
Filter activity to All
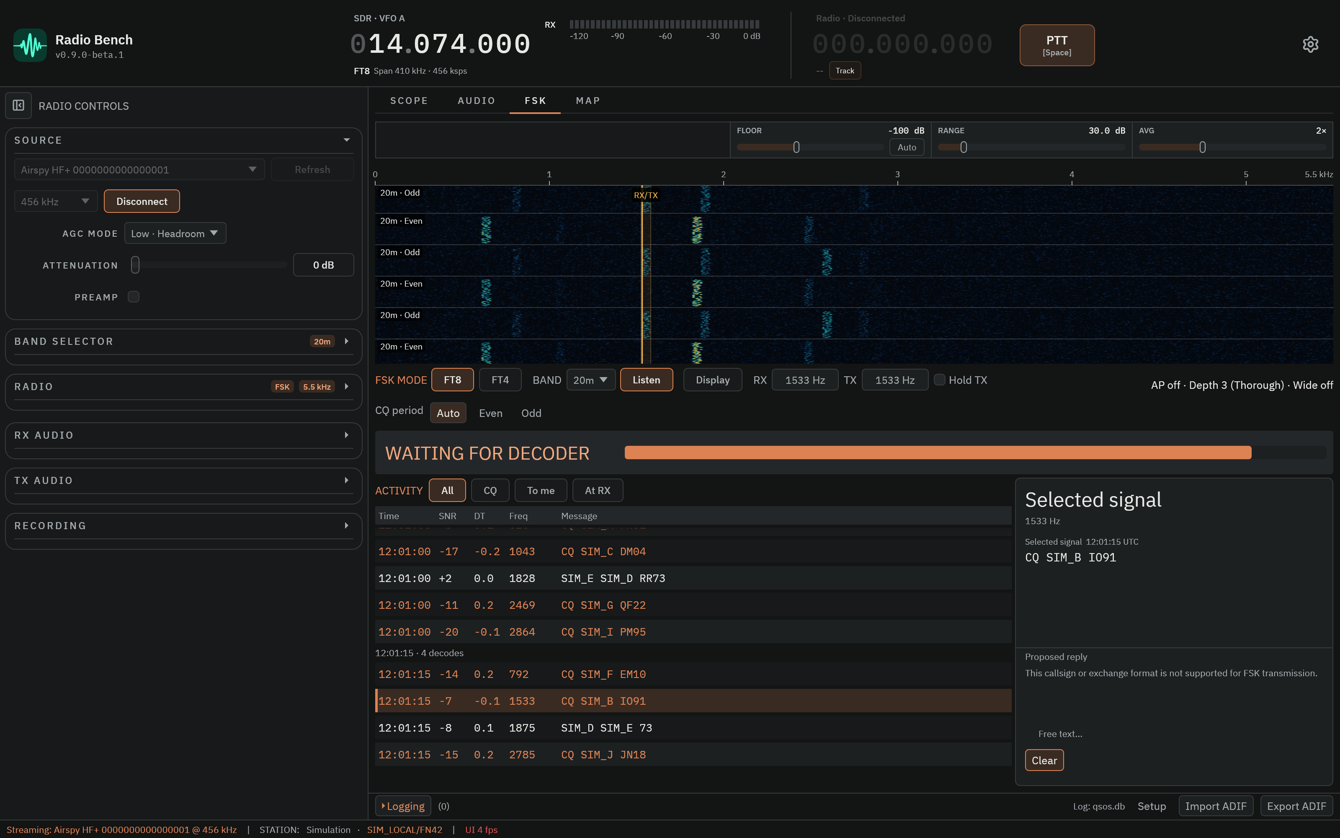[447, 491]
